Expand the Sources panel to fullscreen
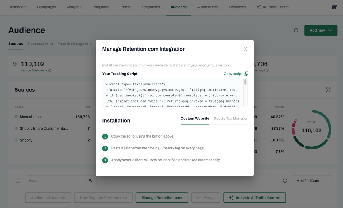Viewport: 343px width, 208px height. coord(328,90)
